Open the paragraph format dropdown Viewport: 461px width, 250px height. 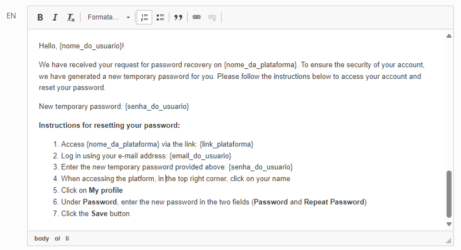[109, 17]
